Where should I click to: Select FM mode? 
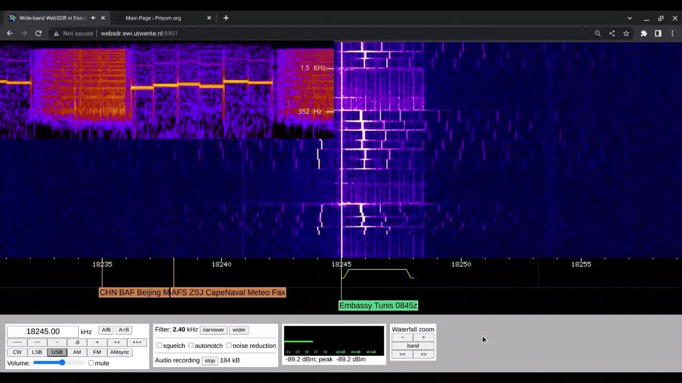97,352
